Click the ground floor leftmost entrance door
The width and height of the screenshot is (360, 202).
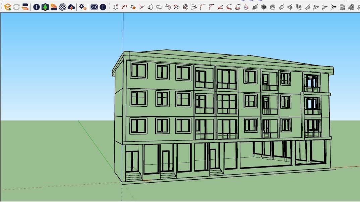pyautogui.click(x=132, y=162)
